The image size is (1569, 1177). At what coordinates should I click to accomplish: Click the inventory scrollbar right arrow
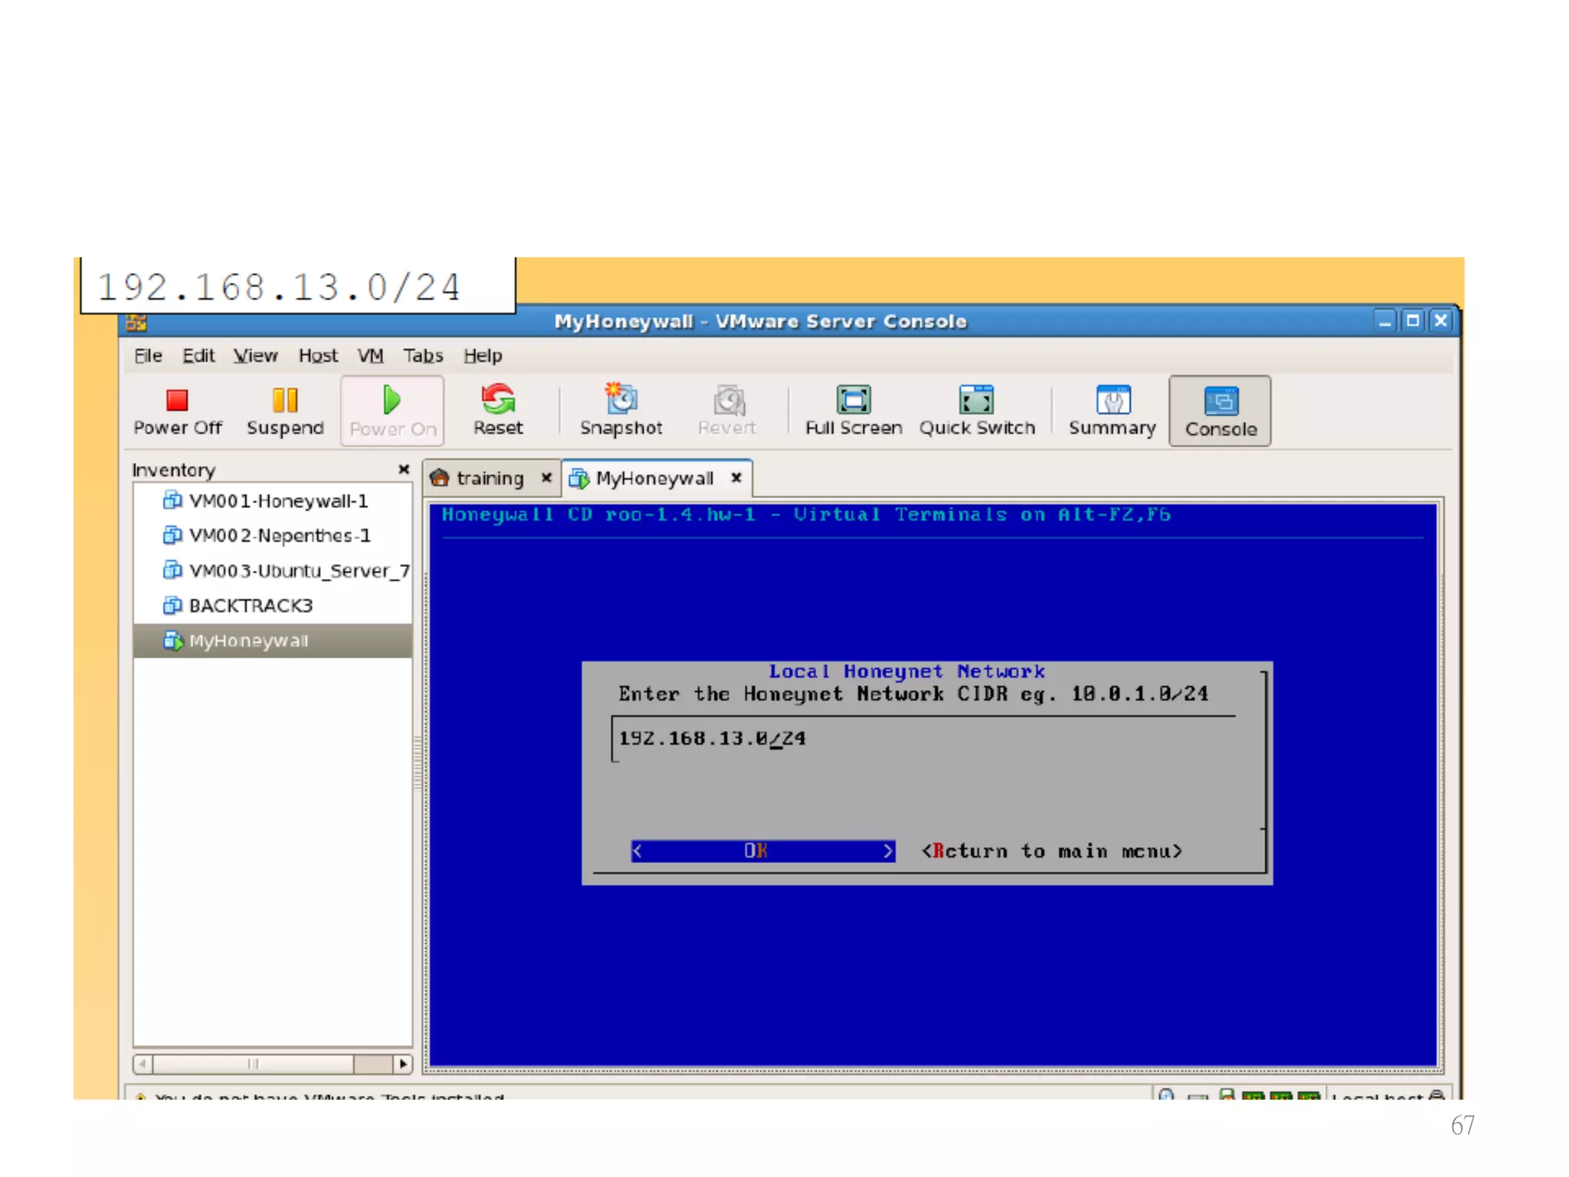pyautogui.click(x=403, y=1064)
